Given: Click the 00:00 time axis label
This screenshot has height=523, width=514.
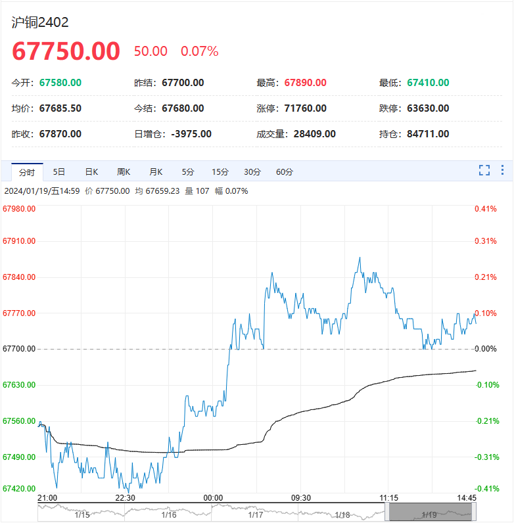Looking at the screenshot, I should [213, 498].
